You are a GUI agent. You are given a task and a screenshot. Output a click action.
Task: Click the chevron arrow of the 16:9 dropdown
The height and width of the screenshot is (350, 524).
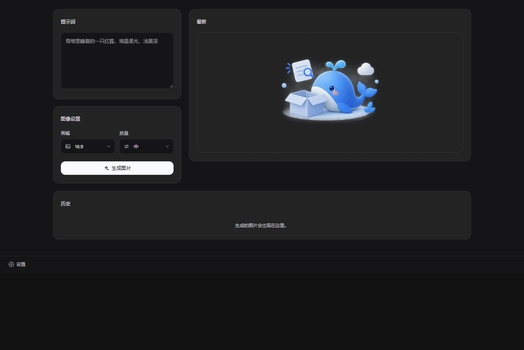tap(109, 146)
